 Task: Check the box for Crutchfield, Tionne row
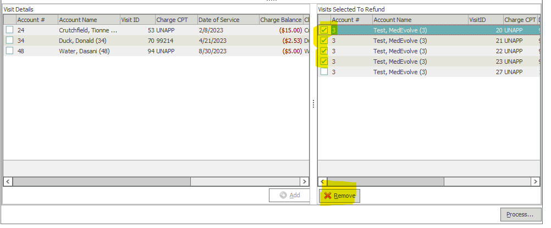pos(9,30)
